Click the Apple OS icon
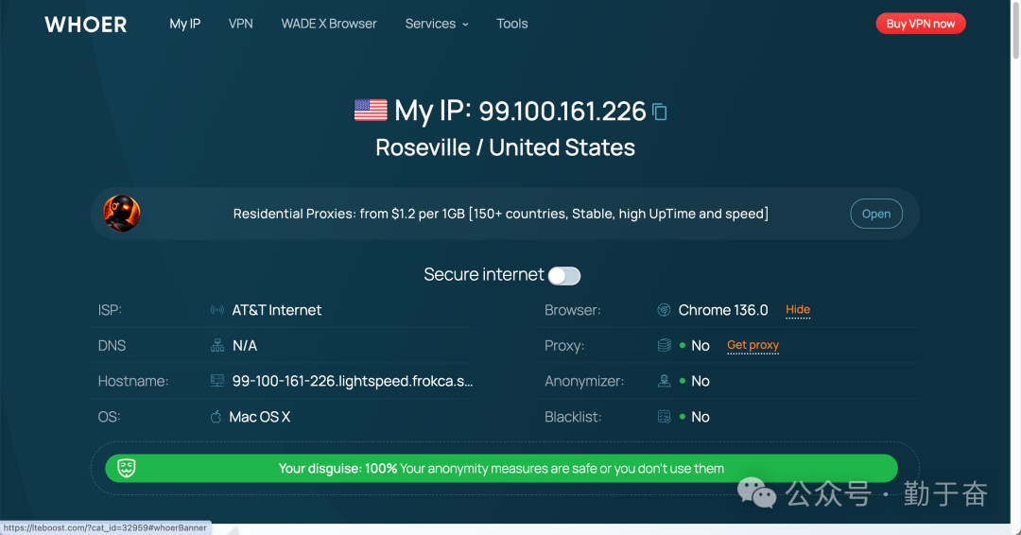Viewport: 1021px width, 535px height. [216, 417]
